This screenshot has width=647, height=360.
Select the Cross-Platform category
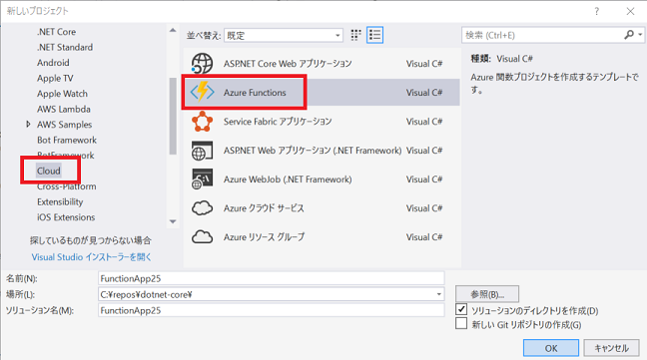click(x=67, y=186)
